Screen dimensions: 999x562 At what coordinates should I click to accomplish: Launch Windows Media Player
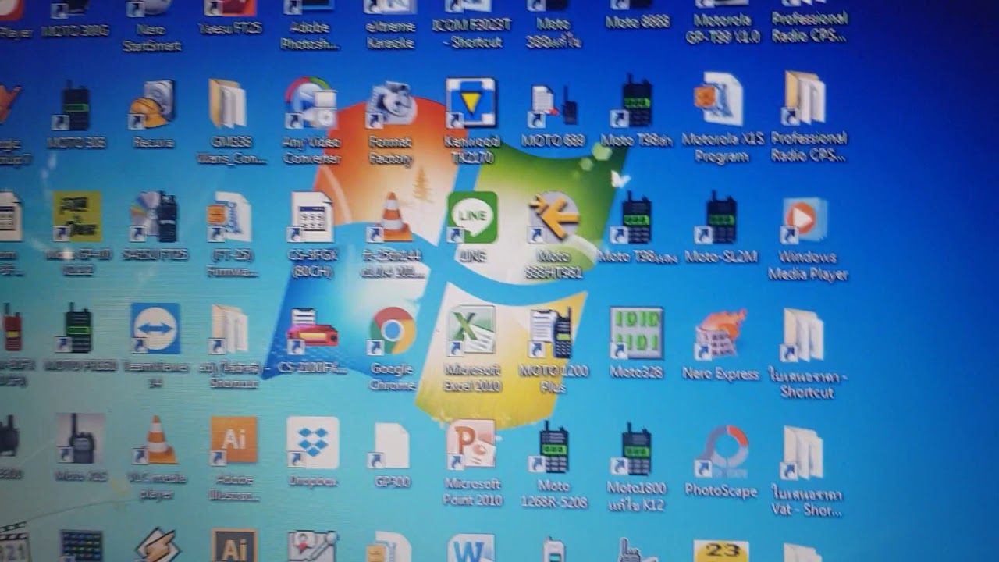805,220
